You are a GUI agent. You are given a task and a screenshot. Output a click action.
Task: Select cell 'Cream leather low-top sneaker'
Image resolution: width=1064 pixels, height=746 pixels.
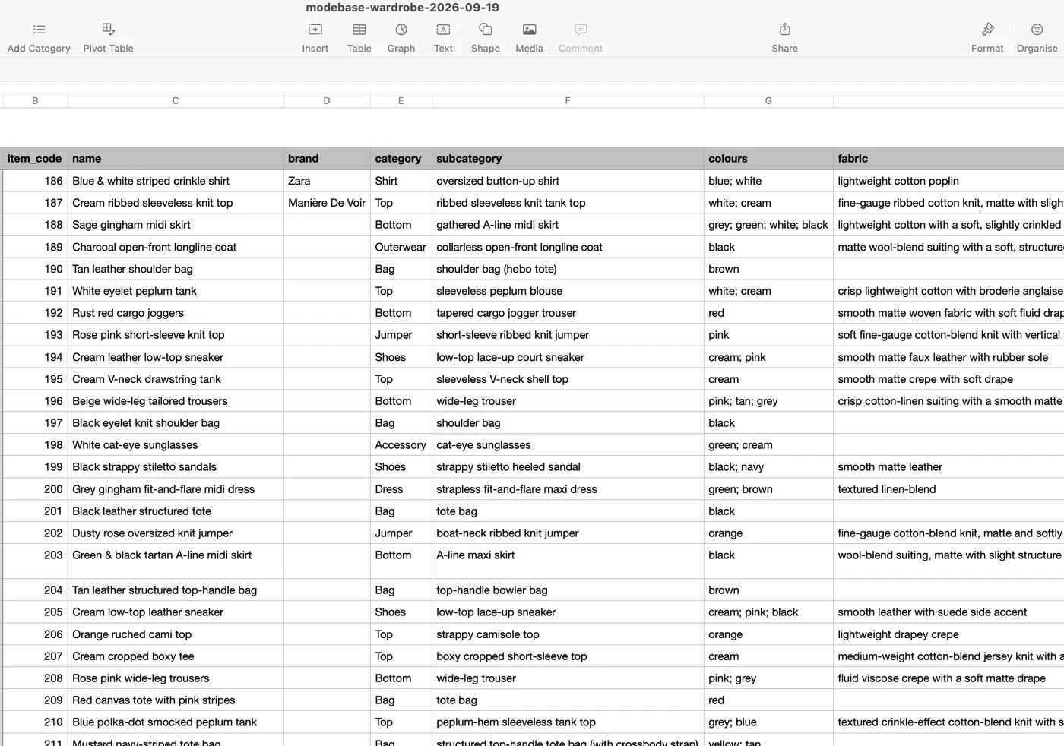coord(176,357)
